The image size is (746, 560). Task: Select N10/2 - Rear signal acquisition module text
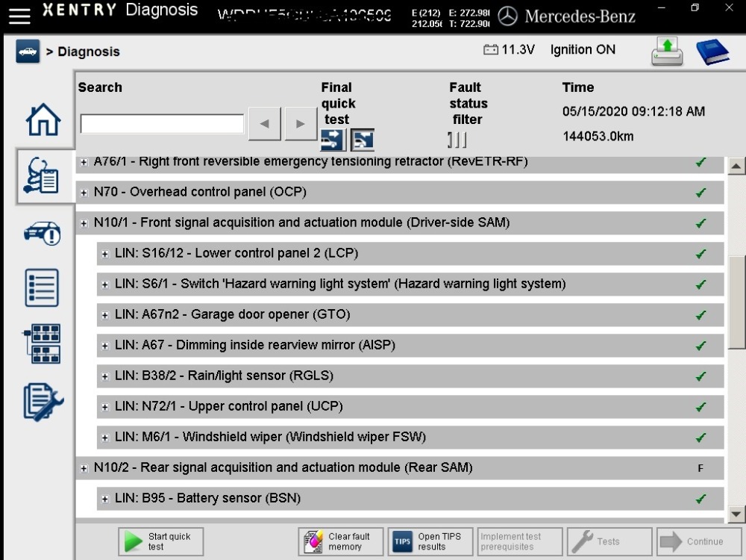pyautogui.click(x=283, y=467)
